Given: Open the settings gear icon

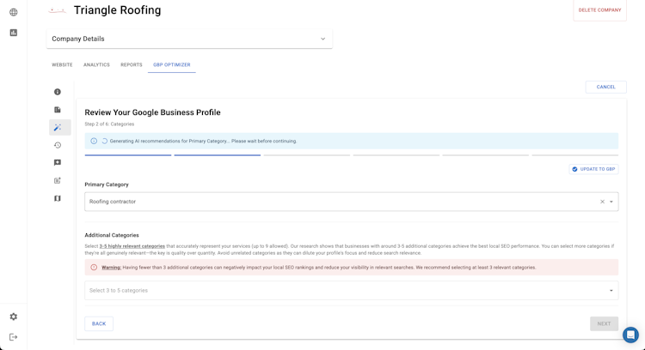Looking at the screenshot, I should [14, 317].
